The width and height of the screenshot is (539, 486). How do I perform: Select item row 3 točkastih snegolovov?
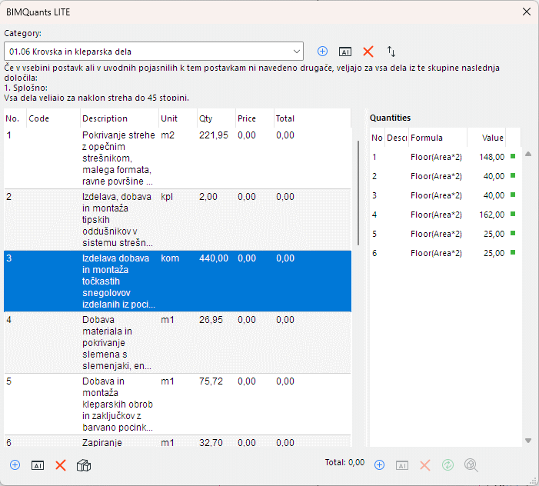(178, 281)
